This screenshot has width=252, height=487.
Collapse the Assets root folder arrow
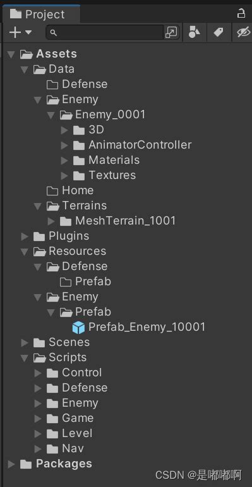(11, 54)
